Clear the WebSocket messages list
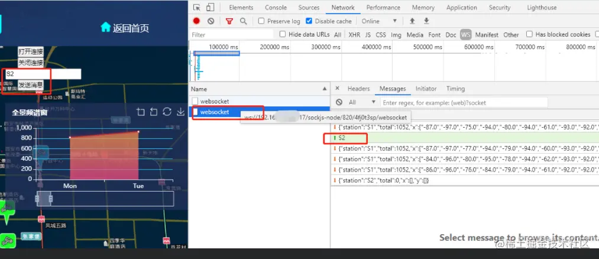The image size is (599, 259). click(339, 102)
